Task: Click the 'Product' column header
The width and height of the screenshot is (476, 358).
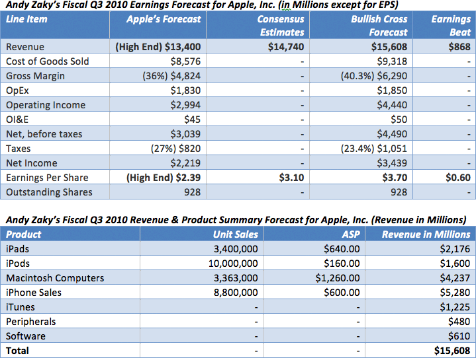Action: [x=23, y=234]
